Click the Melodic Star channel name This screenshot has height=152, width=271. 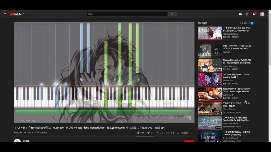tap(228, 81)
